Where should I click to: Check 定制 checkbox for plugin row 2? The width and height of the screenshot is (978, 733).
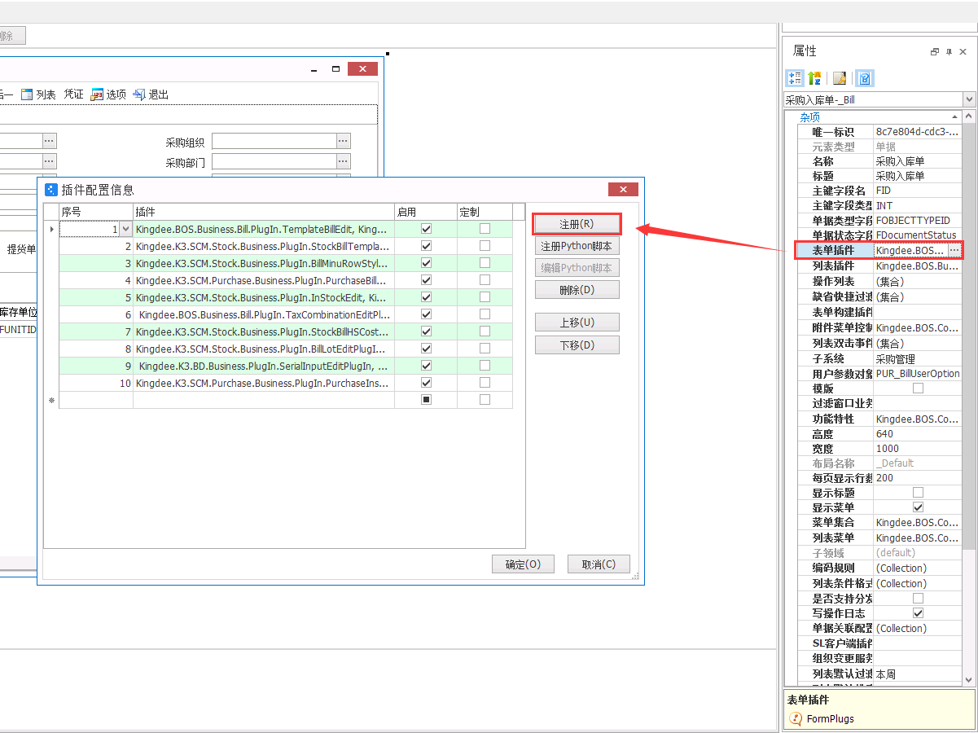[485, 246]
